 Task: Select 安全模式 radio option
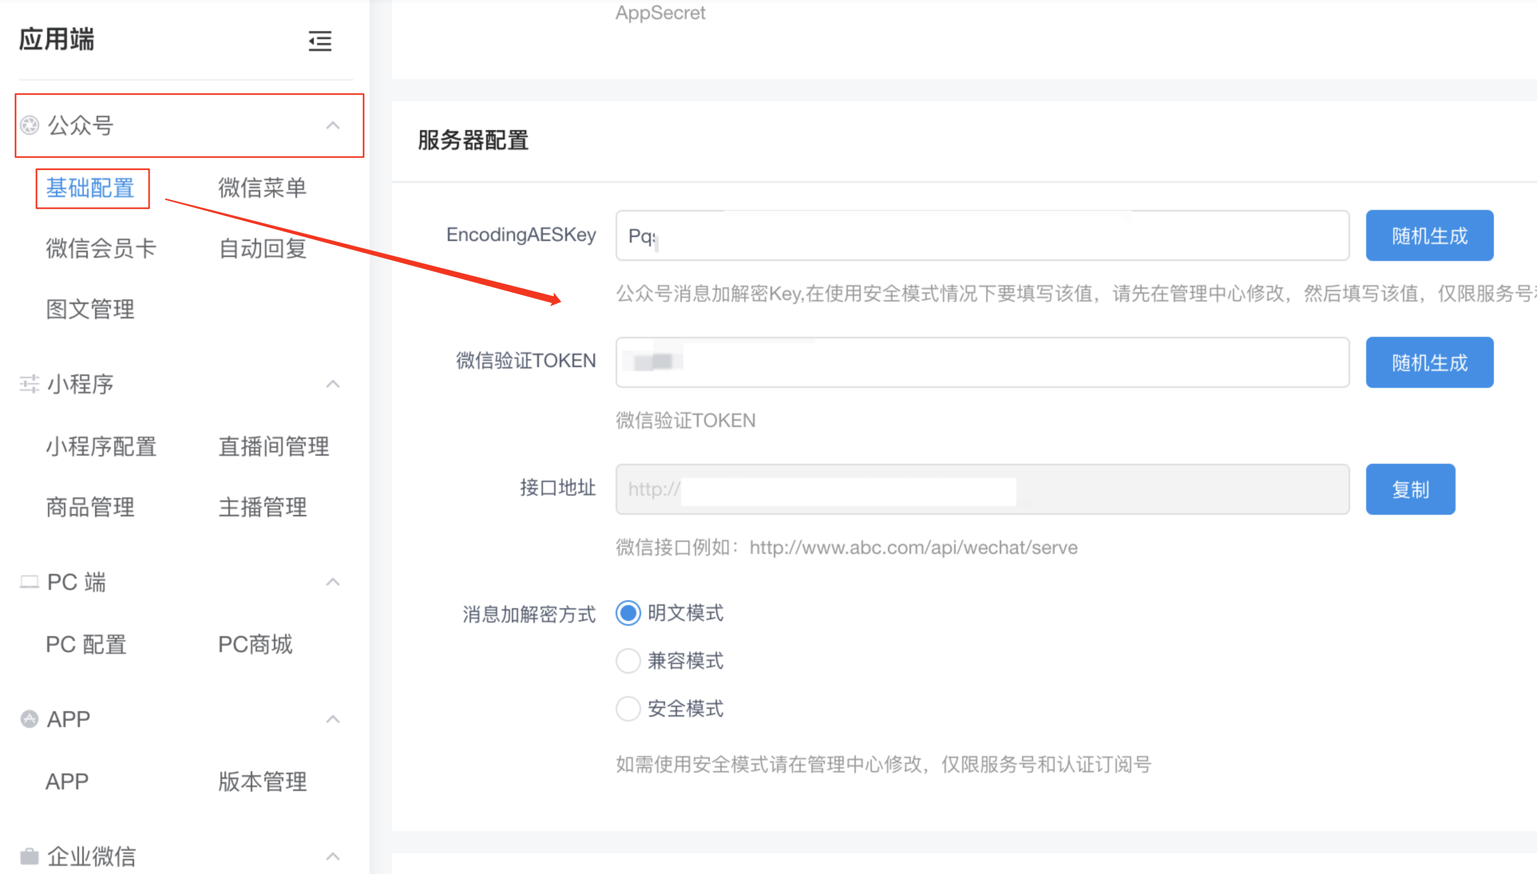click(628, 708)
